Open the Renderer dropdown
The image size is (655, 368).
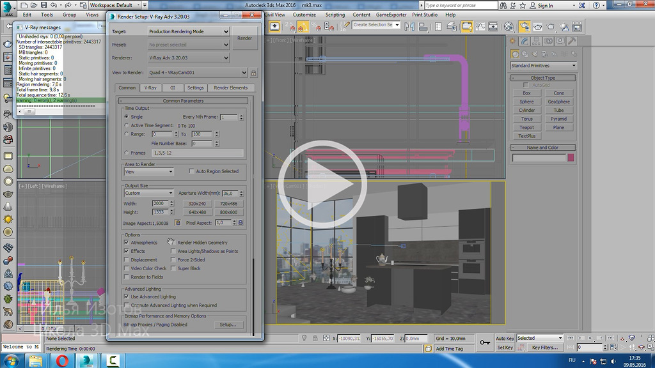tap(189, 57)
